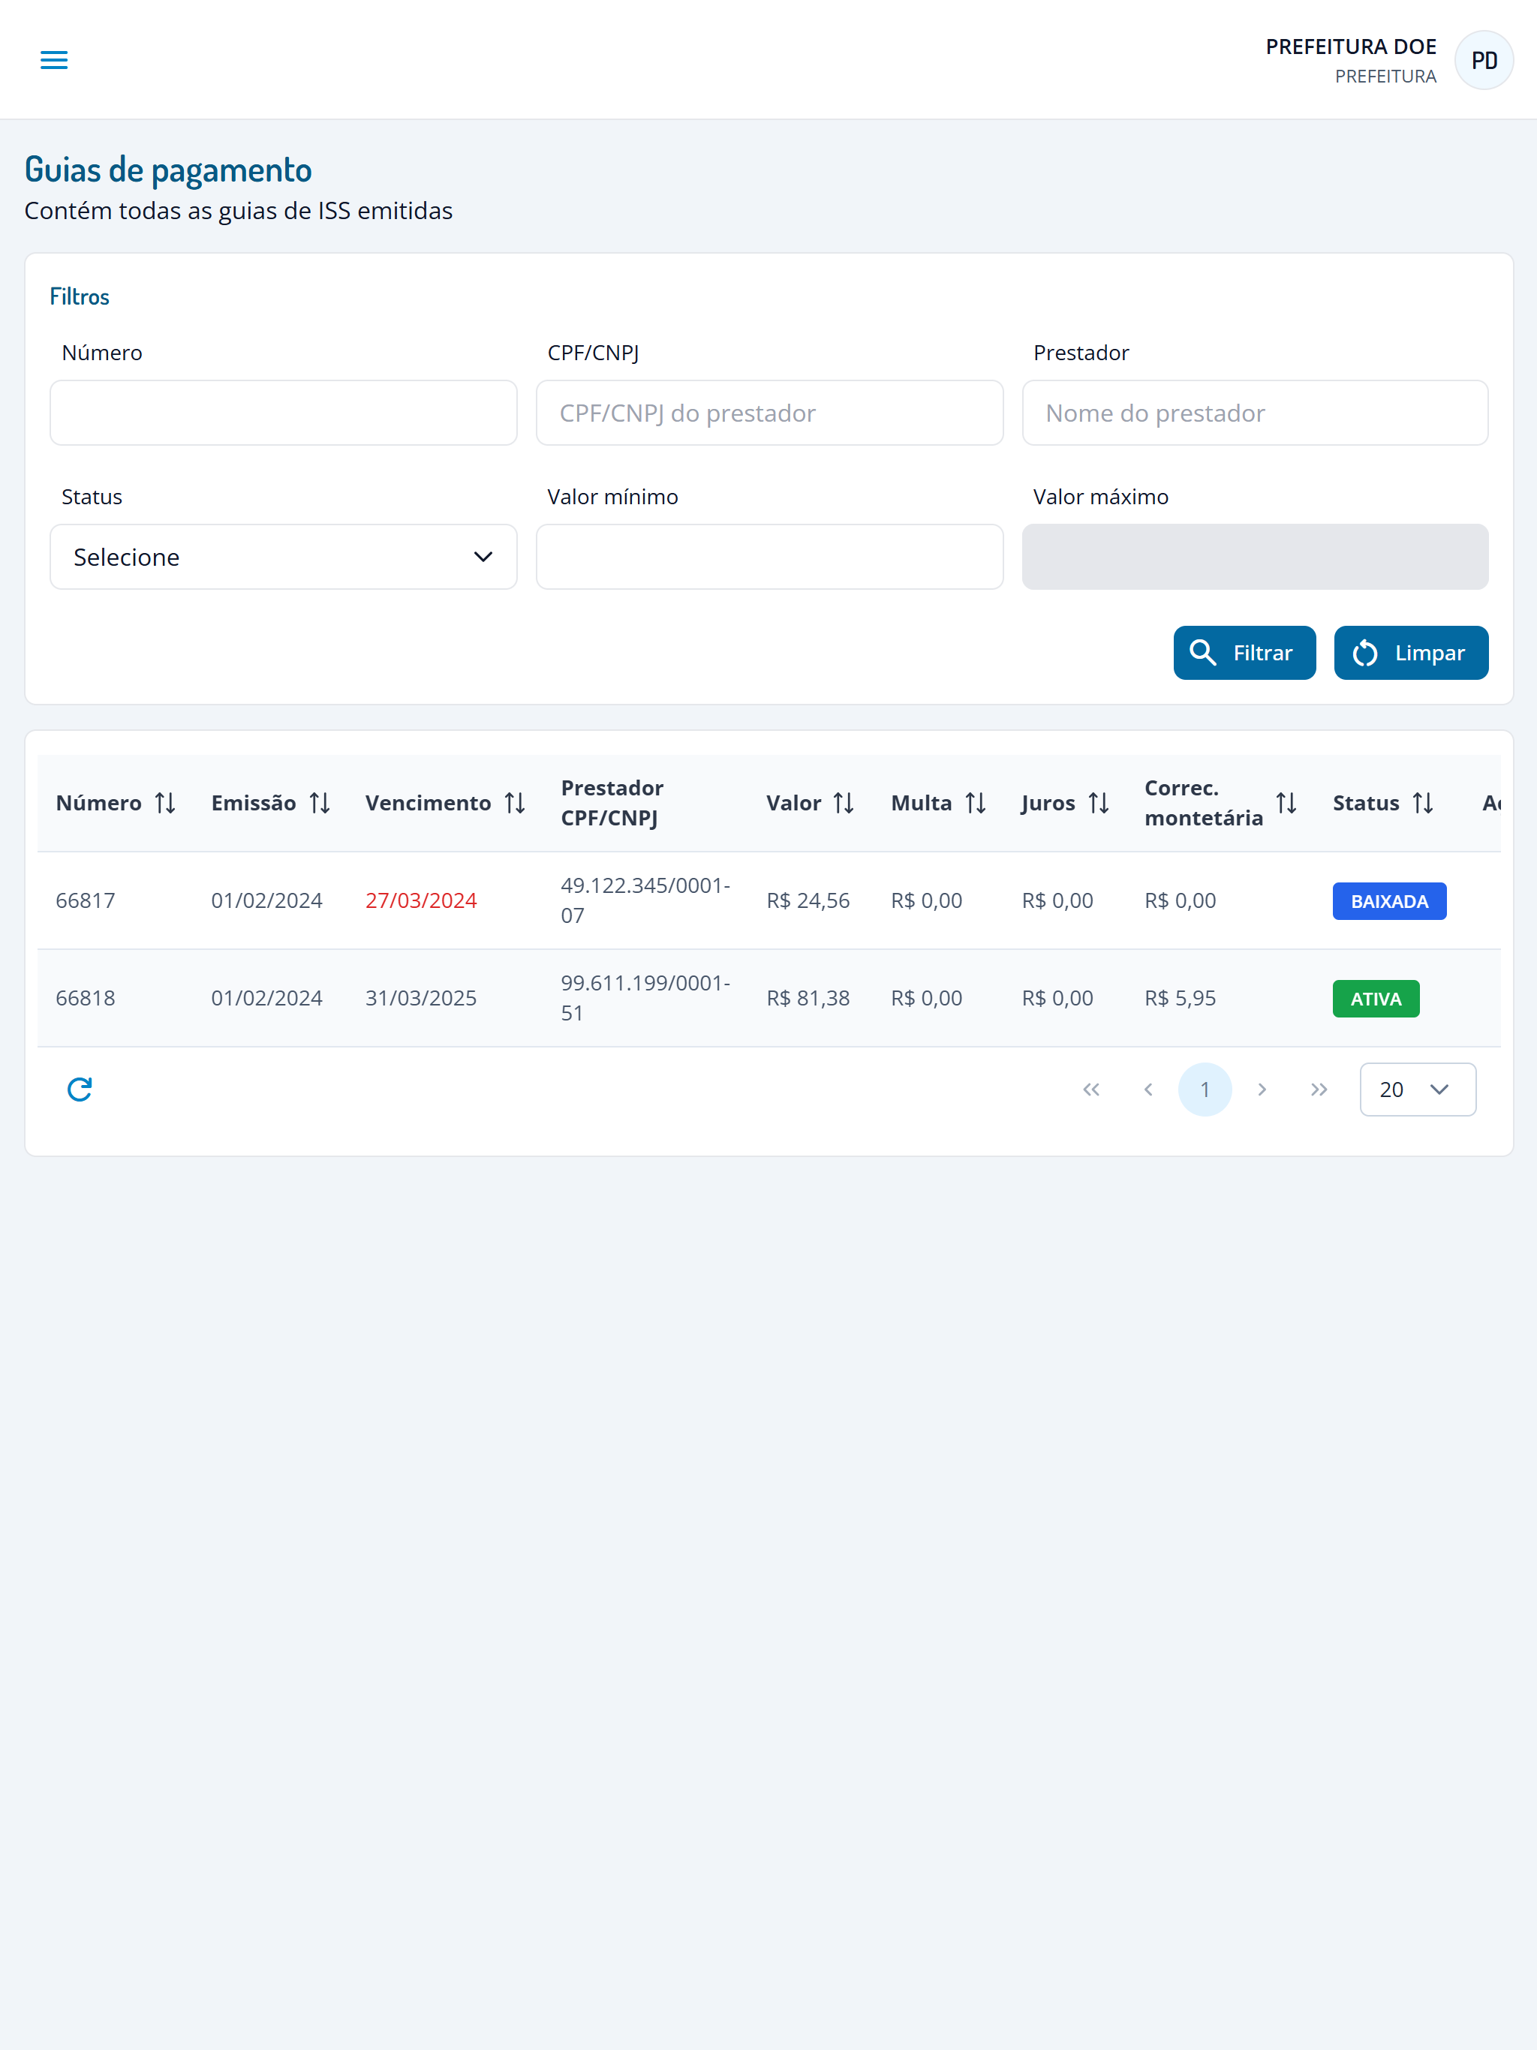This screenshot has height=2050, width=1537.
Task: Select page 1 in paginator
Action: 1205,1089
